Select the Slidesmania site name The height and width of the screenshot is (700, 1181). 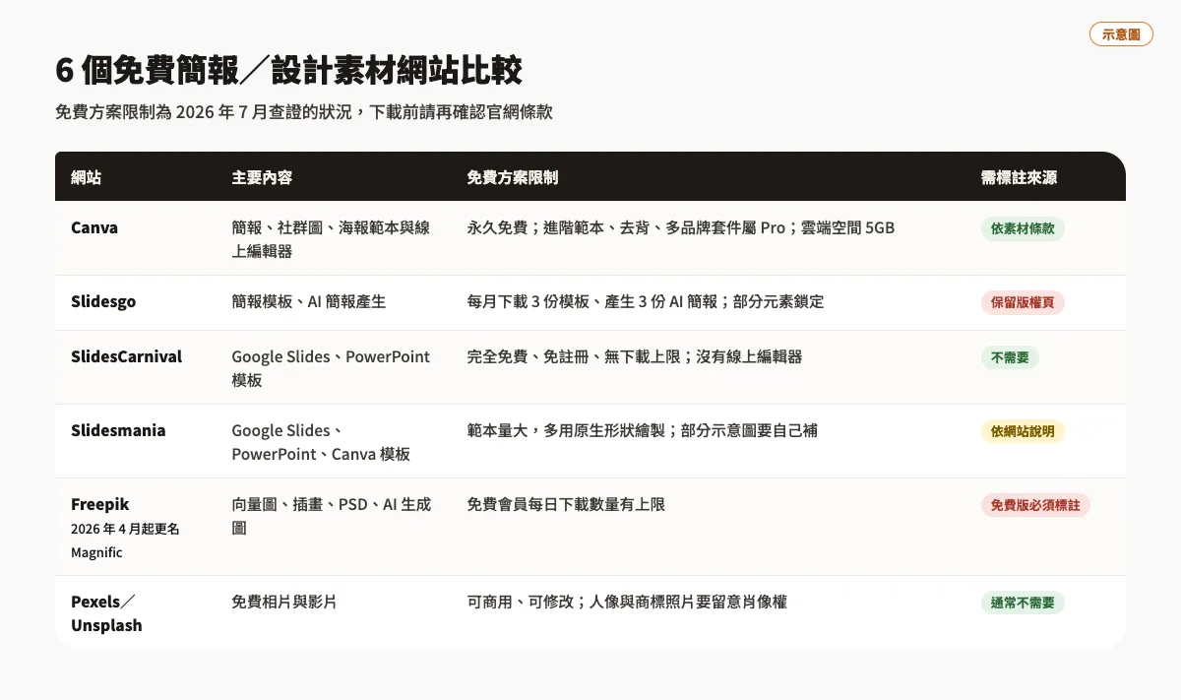click(118, 430)
